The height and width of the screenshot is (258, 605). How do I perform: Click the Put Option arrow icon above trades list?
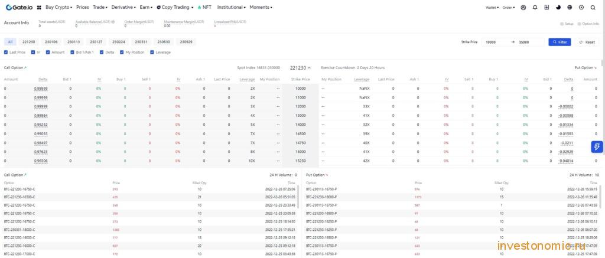click(x=327, y=175)
